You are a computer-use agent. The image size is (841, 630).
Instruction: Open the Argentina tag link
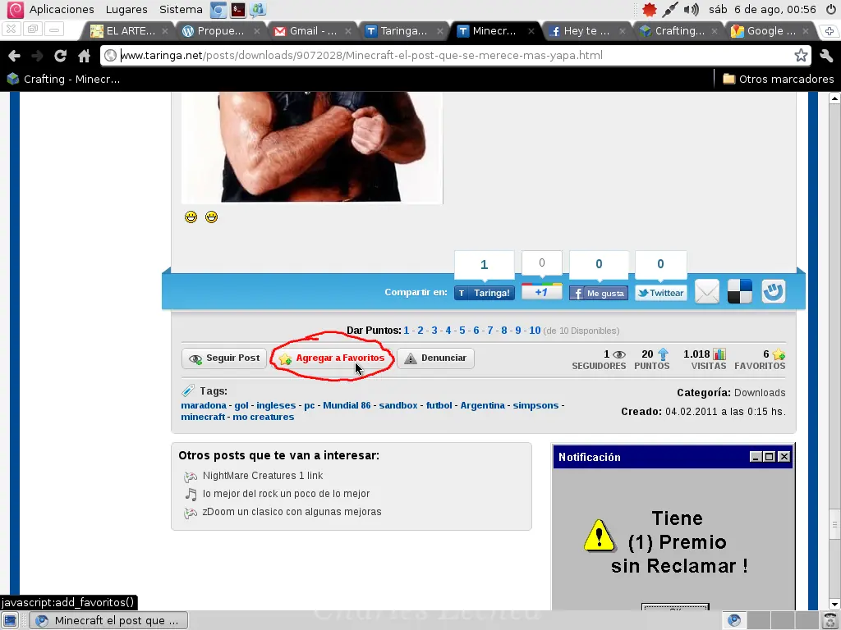pyautogui.click(x=482, y=405)
